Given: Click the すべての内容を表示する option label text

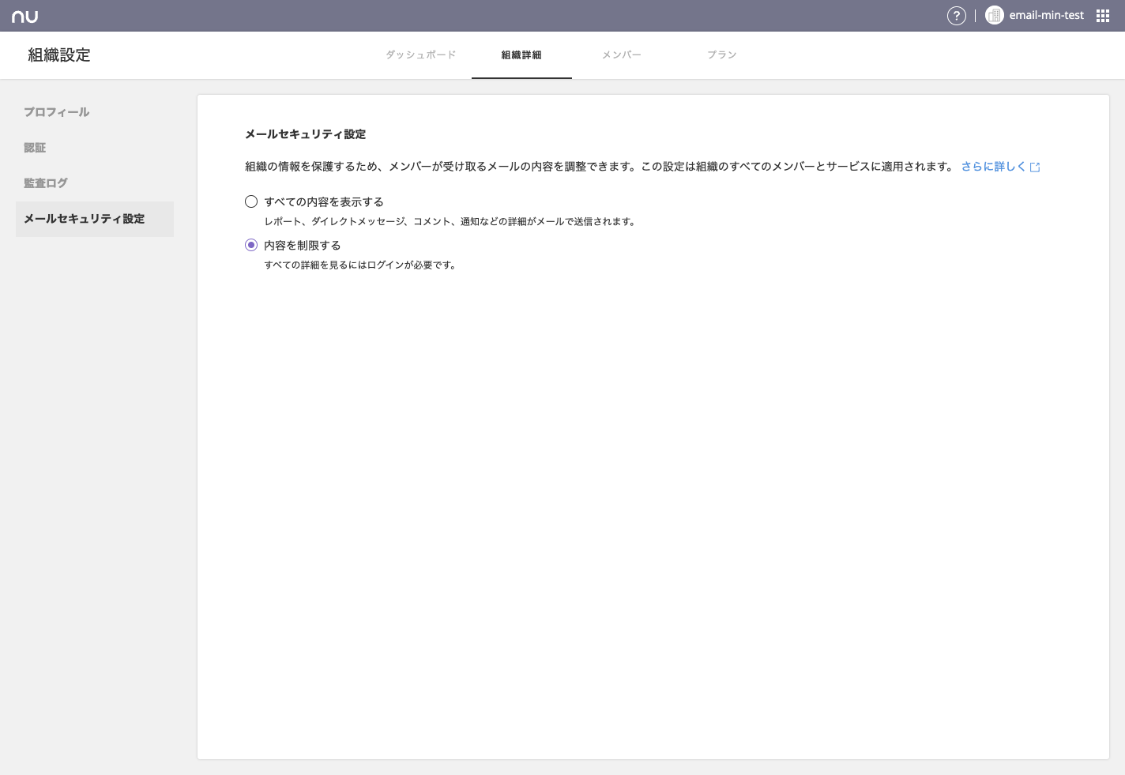Looking at the screenshot, I should 324,201.
